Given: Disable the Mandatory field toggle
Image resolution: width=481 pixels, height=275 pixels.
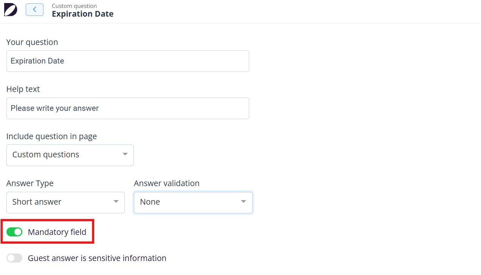Looking at the screenshot, I should tap(14, 232).
